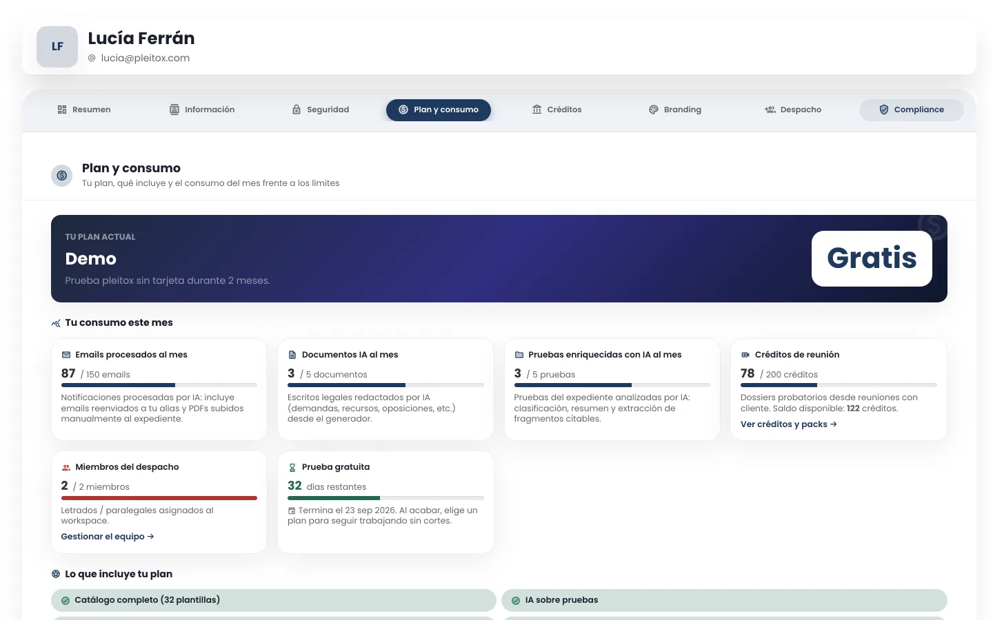Open the Resumen tab
This screenshot has width=993, height=620.
(x=84, y=110)
